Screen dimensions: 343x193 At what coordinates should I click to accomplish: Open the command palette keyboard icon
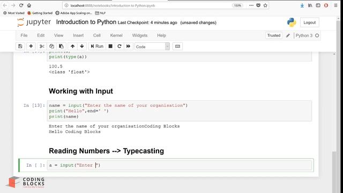(177, 47)
